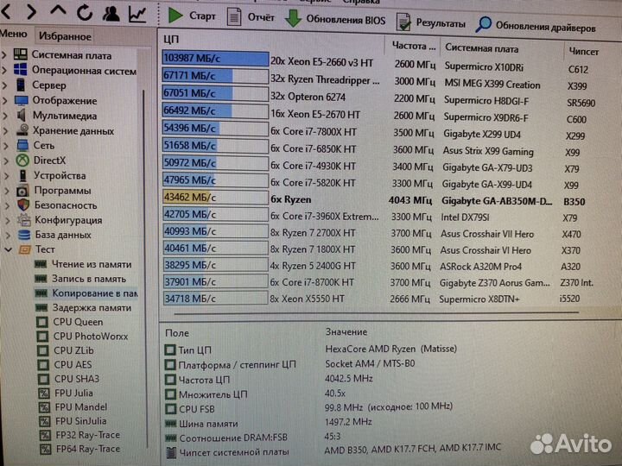The width and height of the screenshot is (622, 466).
Task: Select the 34718 МБ/с result bar
Action: pyautogui.click(x=215, y=299)
